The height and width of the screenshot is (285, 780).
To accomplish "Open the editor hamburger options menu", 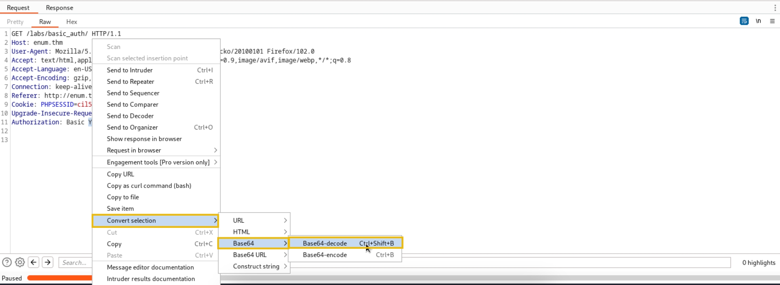I will click(x=772, y=21).
